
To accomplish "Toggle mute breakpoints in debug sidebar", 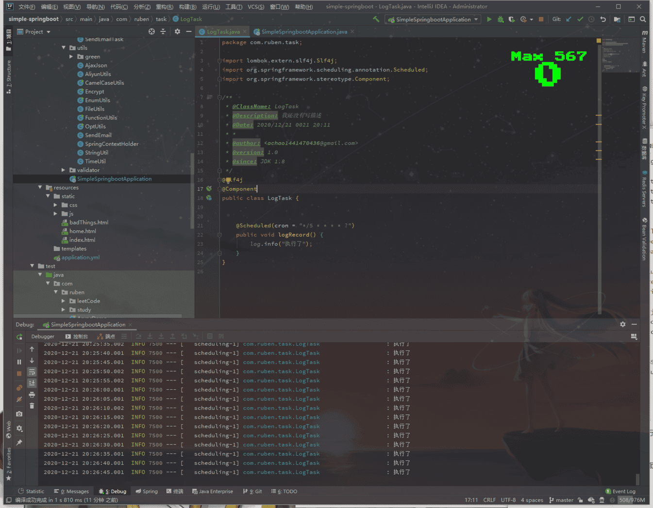I will [19, 399].
